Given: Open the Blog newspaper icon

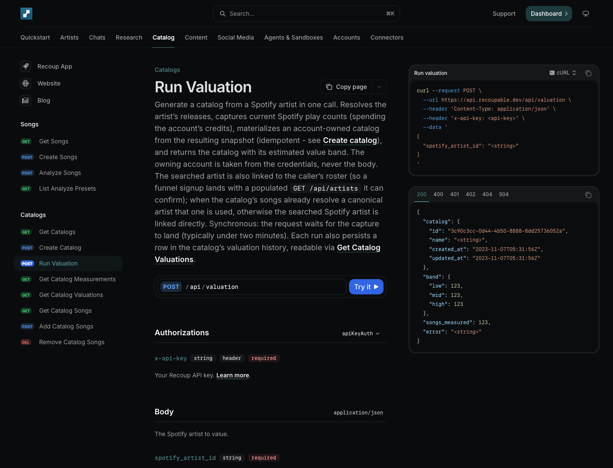Looking at the screenshot, I should pyautogui.click(x=26, y=100).
